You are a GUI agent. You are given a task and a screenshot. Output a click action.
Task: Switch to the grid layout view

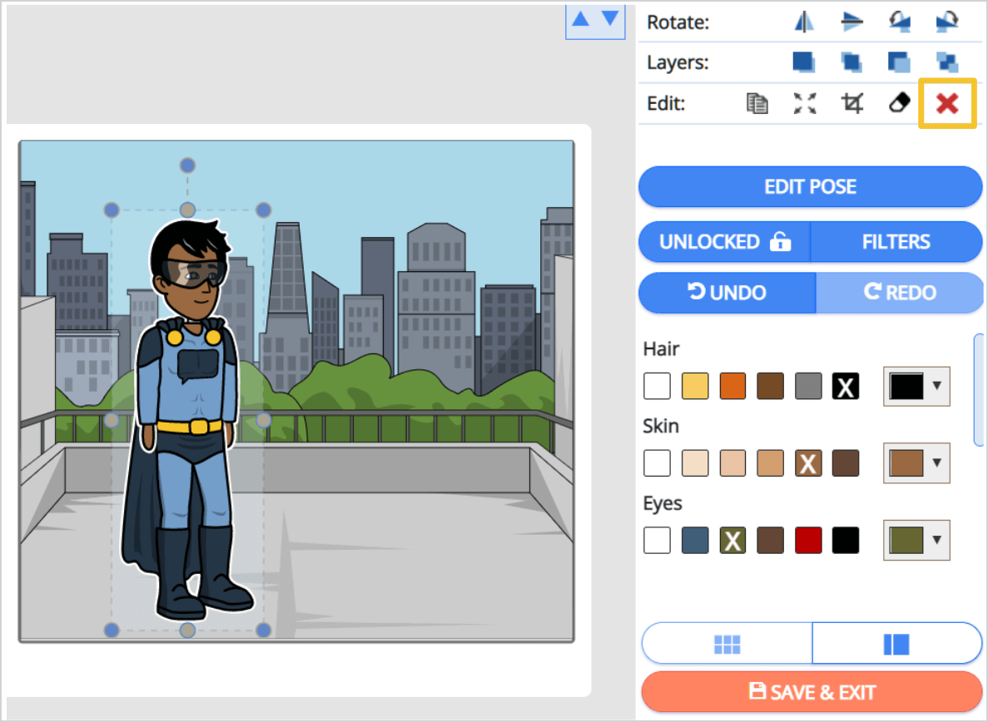coord(727,643)
